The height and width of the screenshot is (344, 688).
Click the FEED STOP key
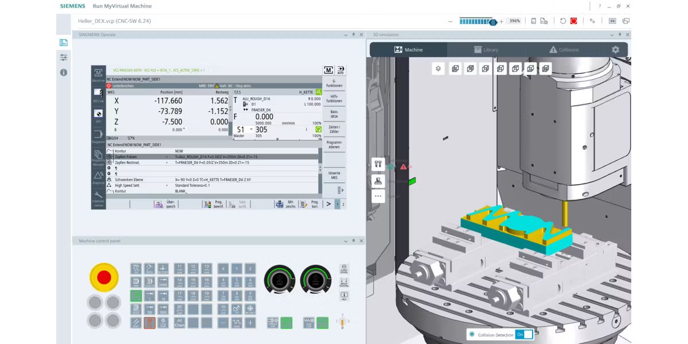pos(308,323)
